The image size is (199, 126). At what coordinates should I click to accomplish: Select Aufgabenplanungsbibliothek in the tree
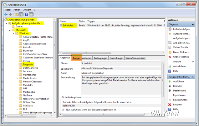(x=27, y=23)
